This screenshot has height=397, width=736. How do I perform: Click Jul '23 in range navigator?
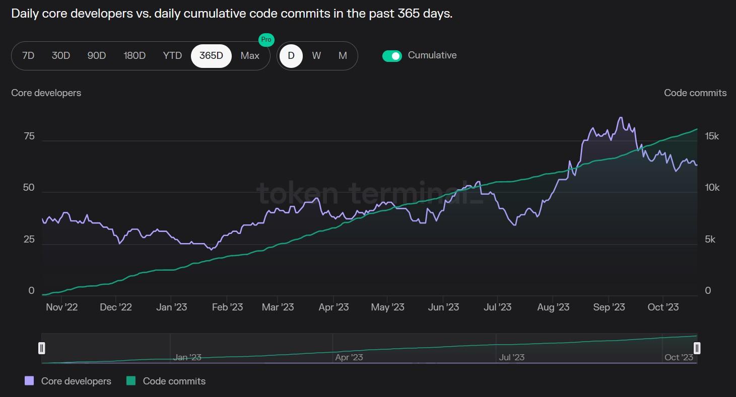tap(512, 357)
